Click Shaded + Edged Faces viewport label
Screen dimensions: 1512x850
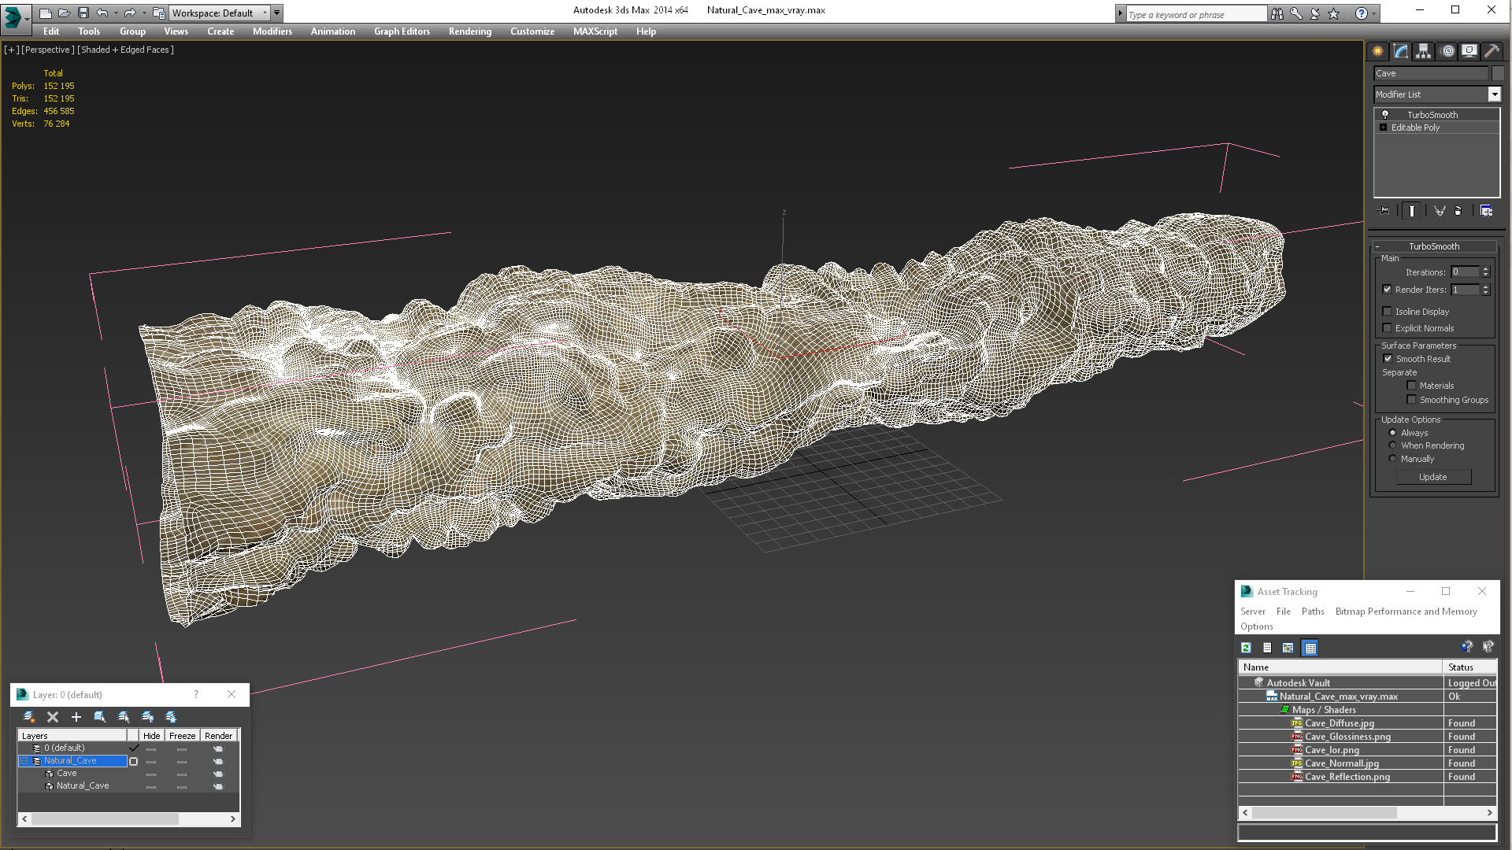pyautogui.click(x=125, y=50)
